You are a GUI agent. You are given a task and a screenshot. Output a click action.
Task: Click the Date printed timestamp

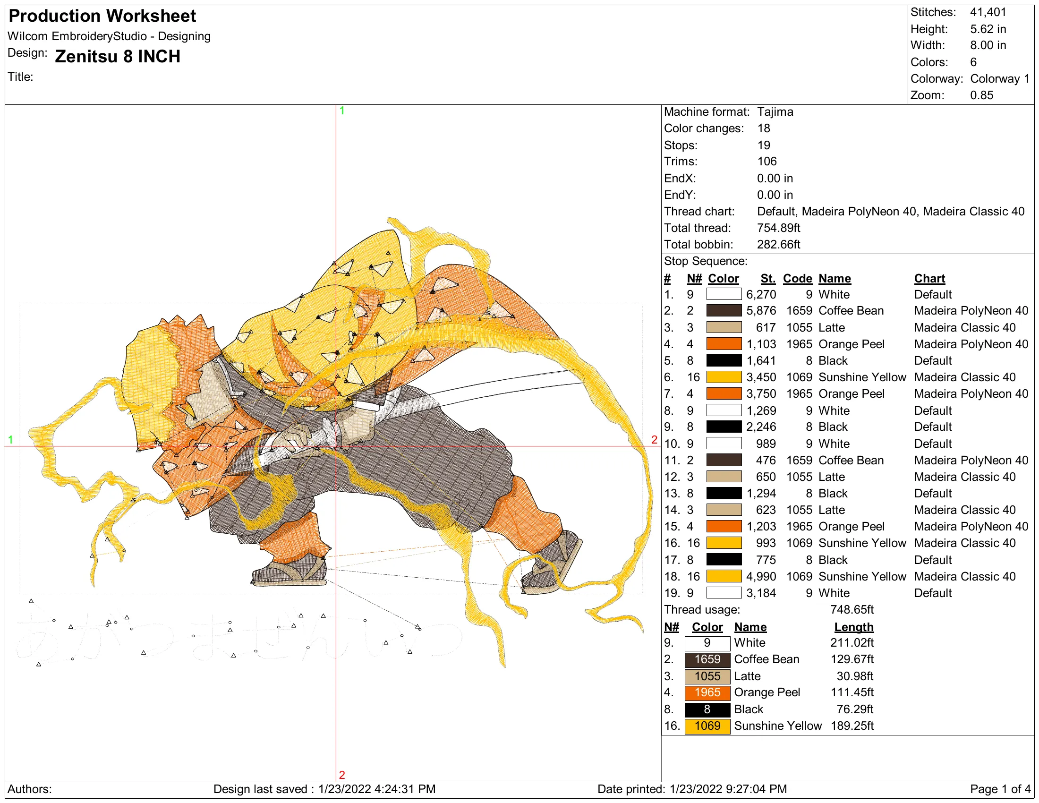click(x=692, y=789)
